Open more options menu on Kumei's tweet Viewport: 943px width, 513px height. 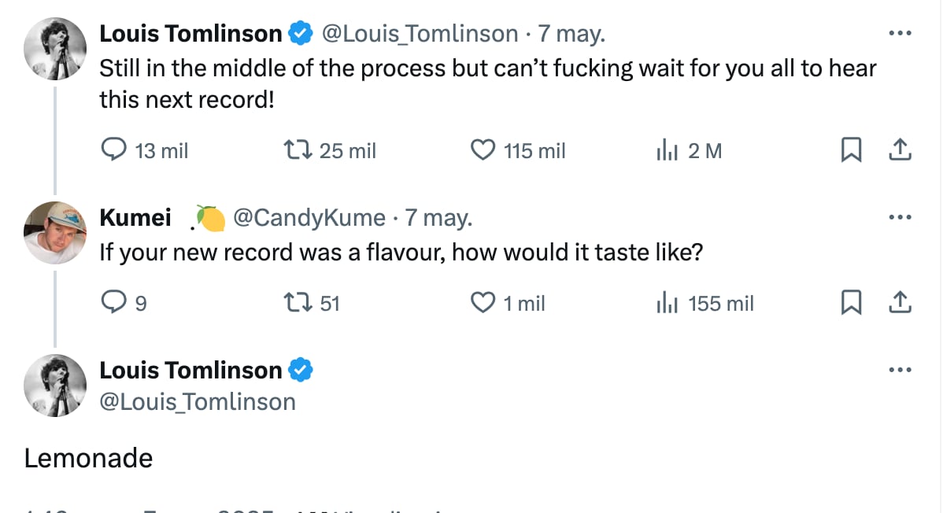coord(900,218)
